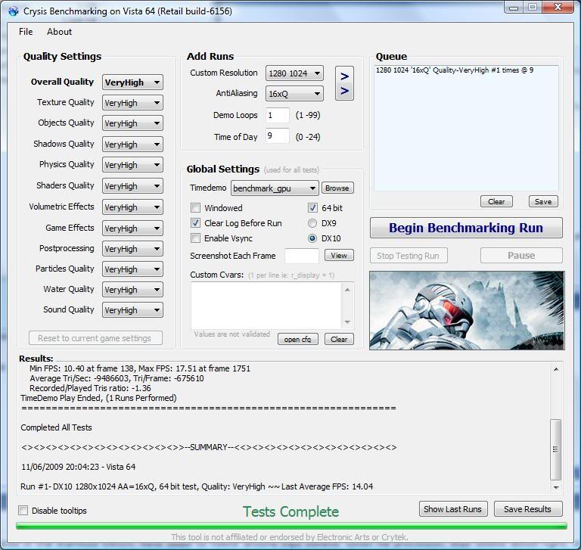The height and width of the screenshot is (550, 581).
Task: Enable the Windowed checkbox
Action: pyautogui.click(x=196, y=208)
